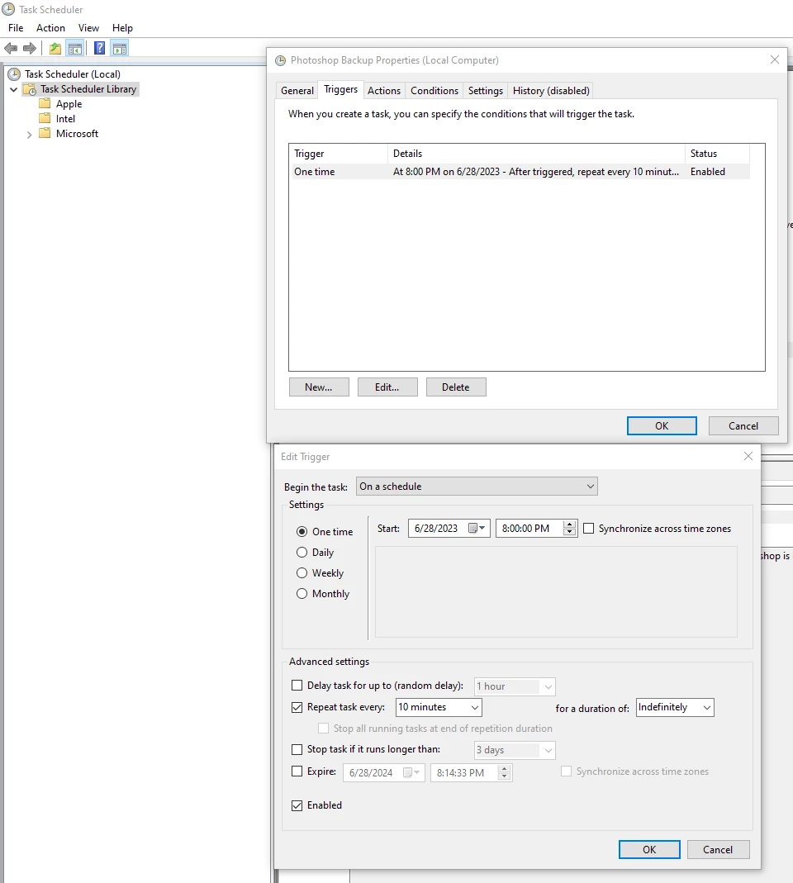This screenshot has width=793, height=883.
Task: Open the duration Indefinitely dropdown
Action: click(676, 707)
